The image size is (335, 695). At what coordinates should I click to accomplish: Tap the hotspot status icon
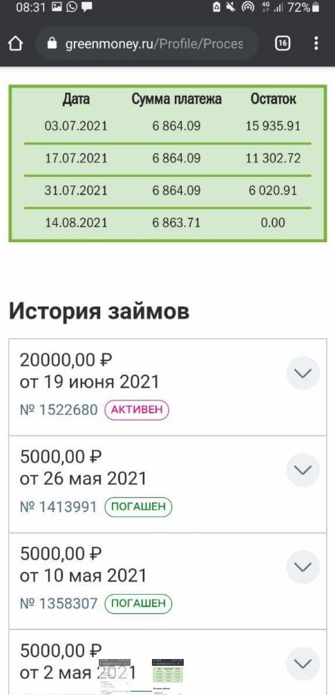pyautogui.click(x=249, y=8)
